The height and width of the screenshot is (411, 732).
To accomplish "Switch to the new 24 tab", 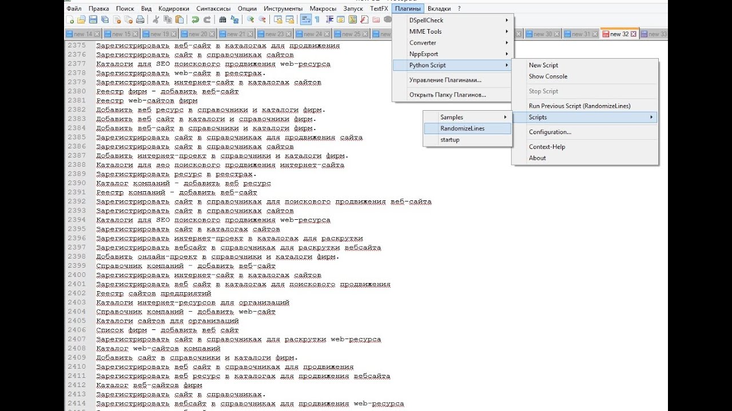I will pos(313,34).
